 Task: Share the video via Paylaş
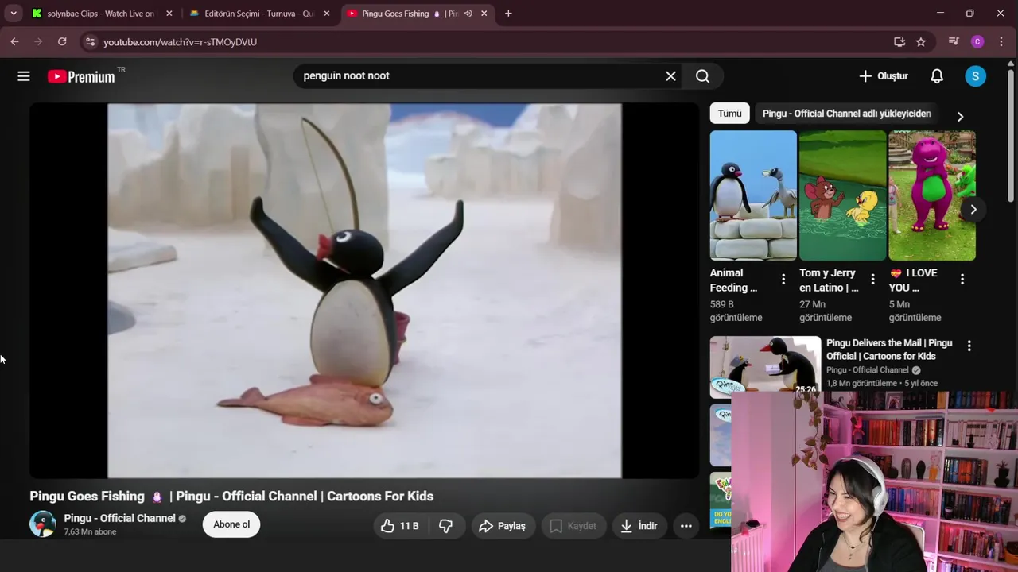[502, 526]
